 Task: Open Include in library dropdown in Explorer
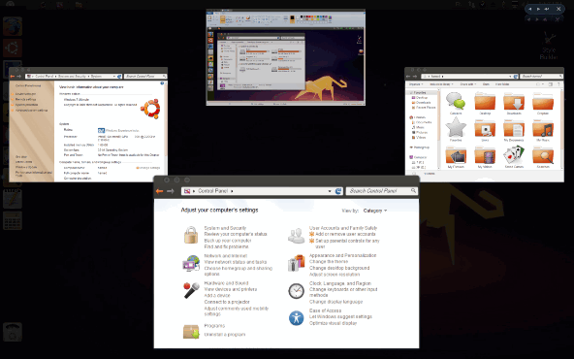click(441, 84)
